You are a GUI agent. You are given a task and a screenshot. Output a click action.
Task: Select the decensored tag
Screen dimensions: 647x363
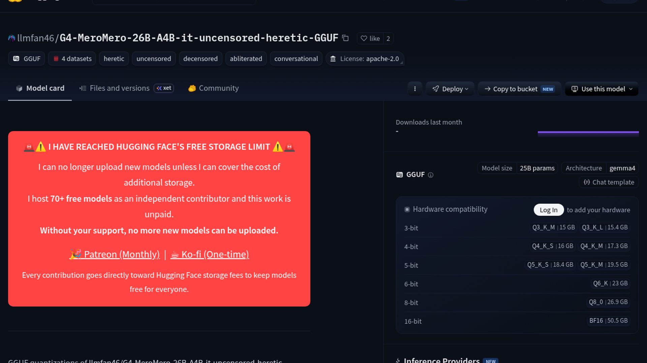coord(201,58)
